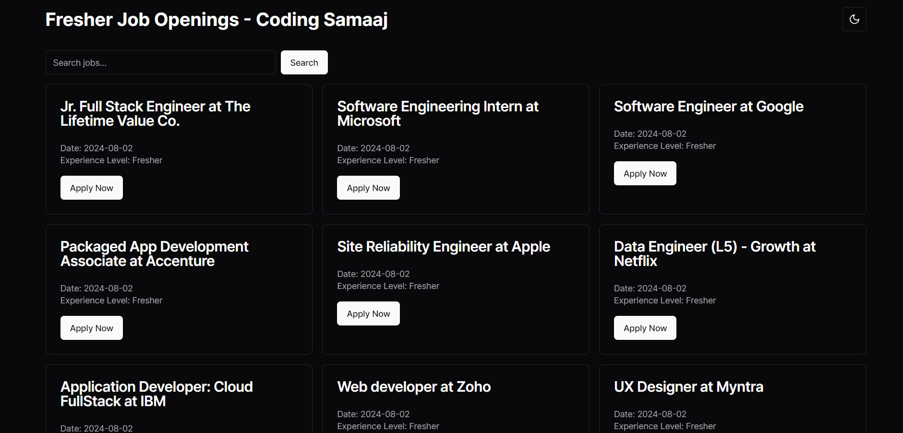The image size is (903, 433).
Task: Select the Site Reliability Engineer at Apple title
Action: click(444, 247)
